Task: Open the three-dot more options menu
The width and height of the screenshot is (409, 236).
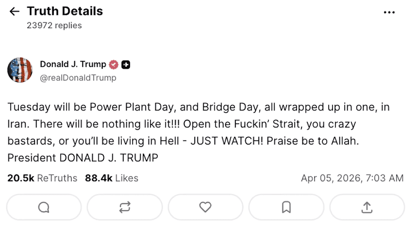Action: (389, 13)
